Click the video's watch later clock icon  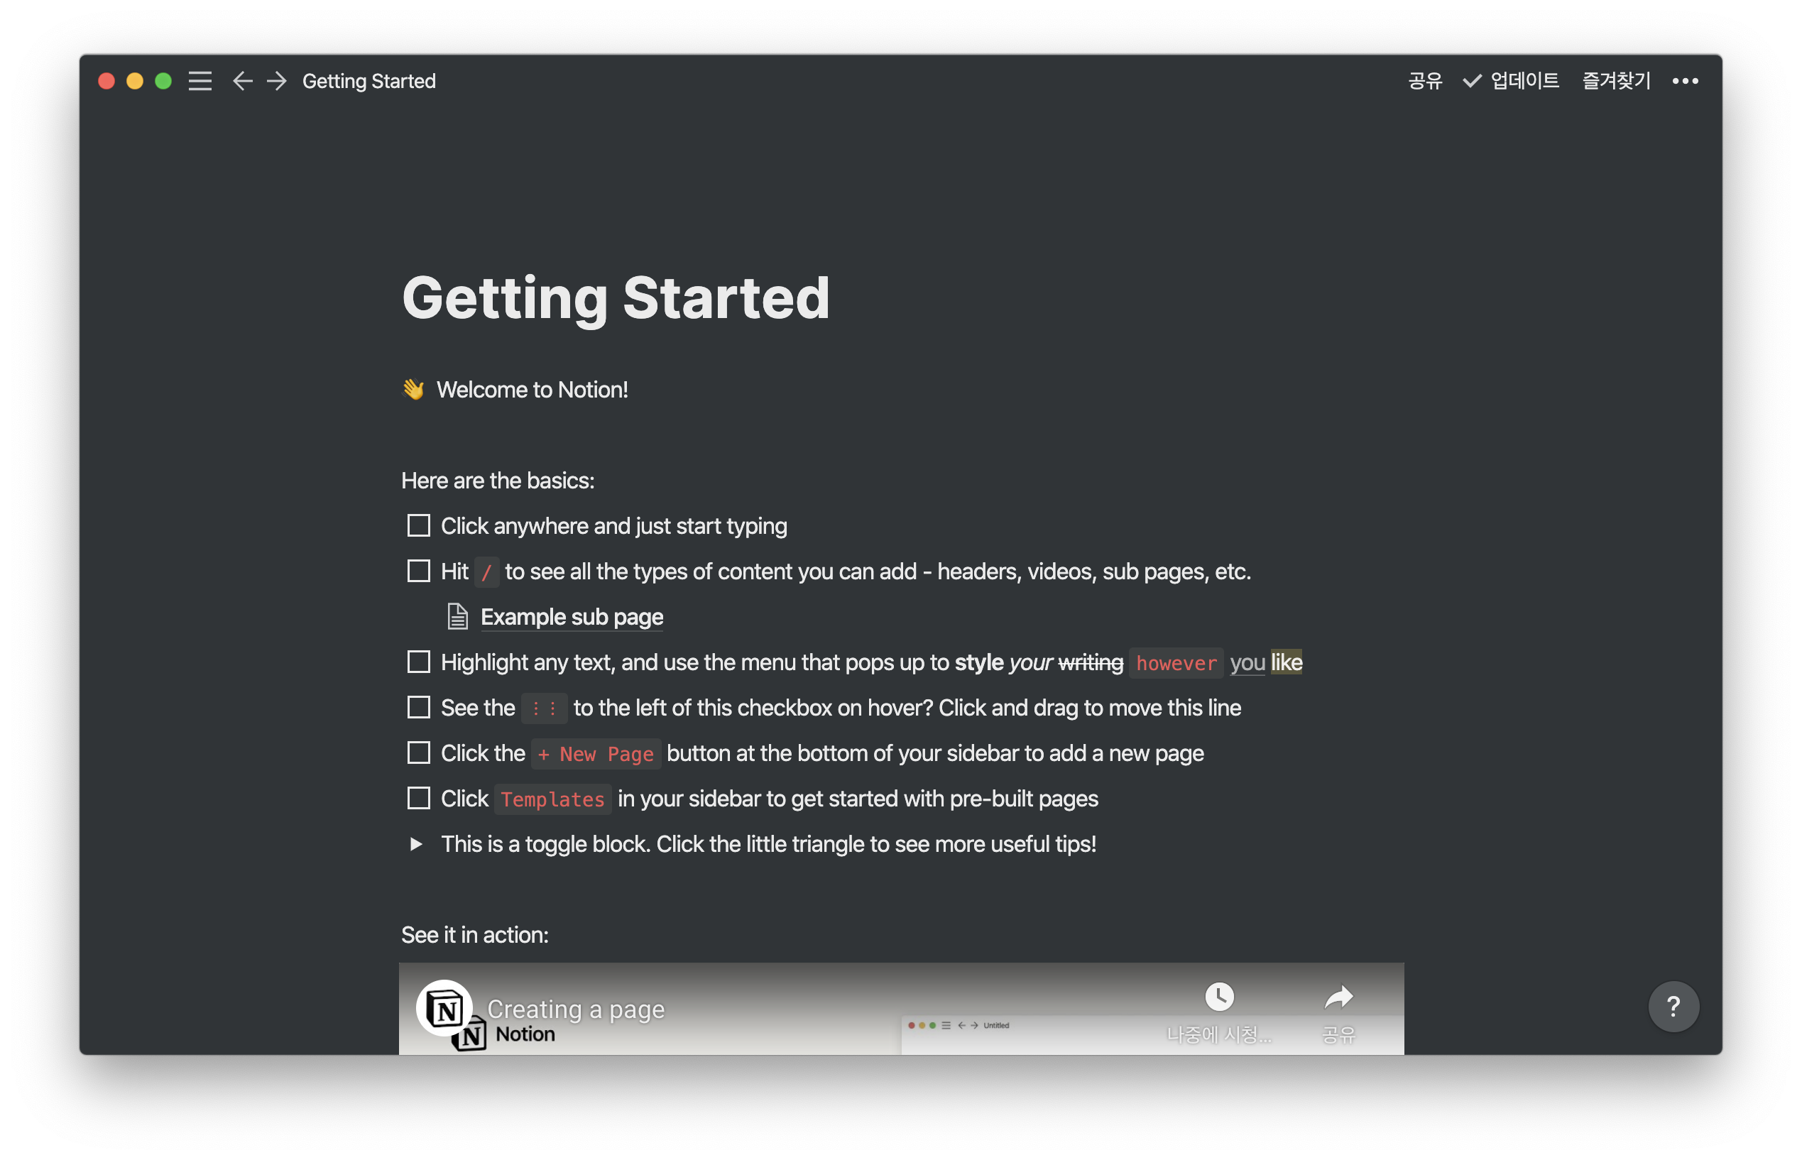(1219, 997)
